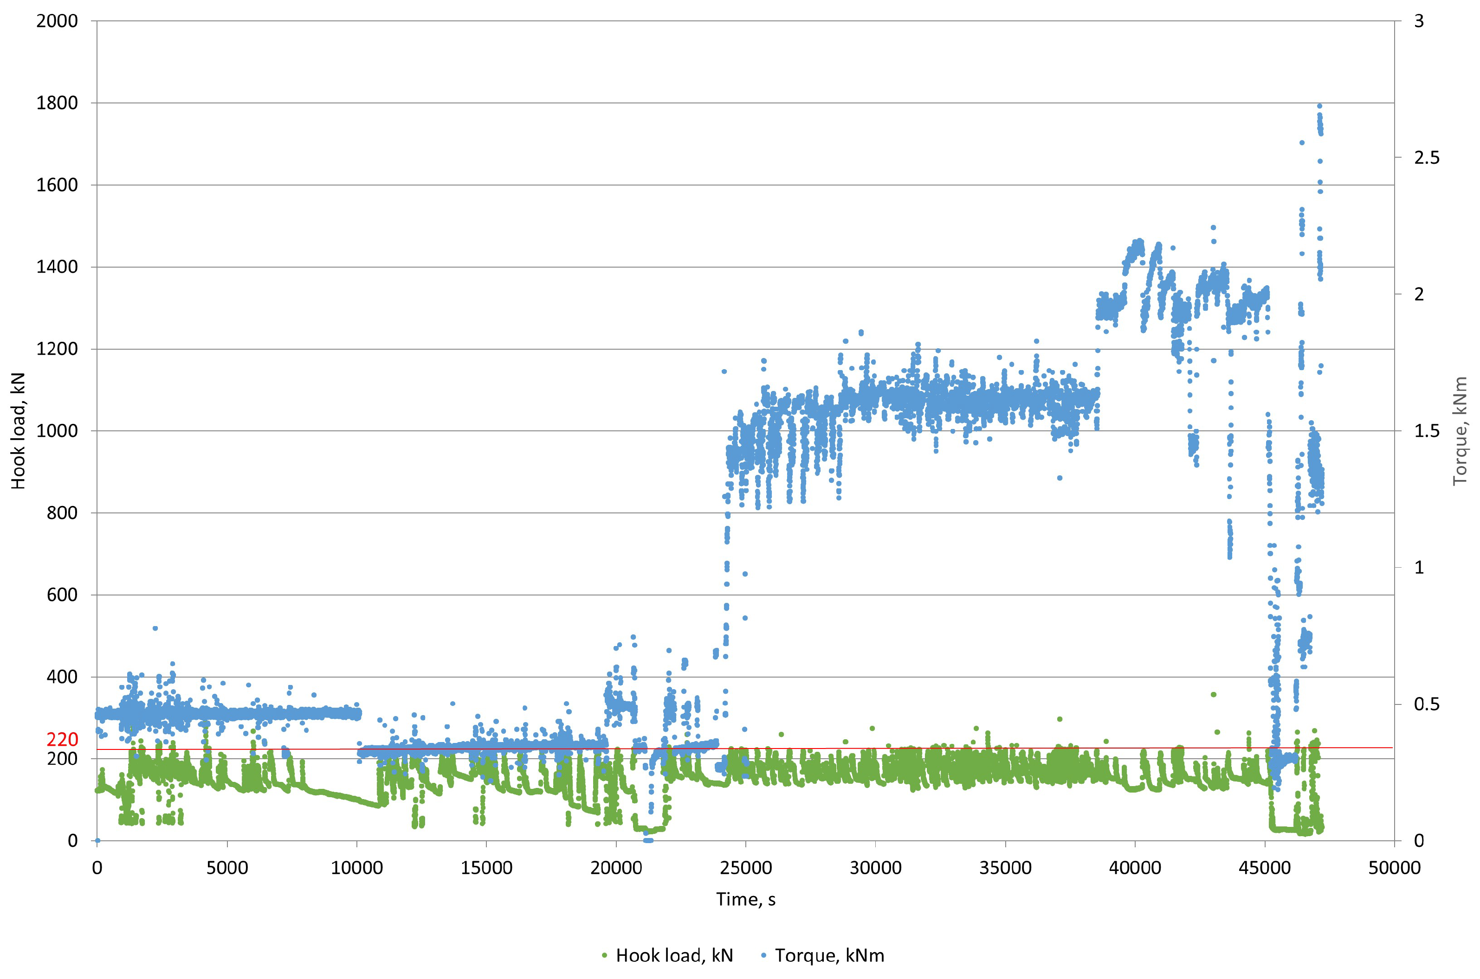Image resolution: width=1480 pixels, height=979 pixels.
Task: Click the "0" tick on torque axis
Action: (1419, 840)
